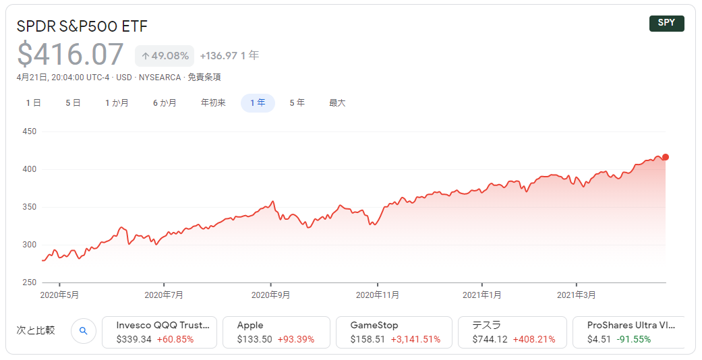Click the 2021年1月 axis label

pyautogui.click(x=482, y=295)
